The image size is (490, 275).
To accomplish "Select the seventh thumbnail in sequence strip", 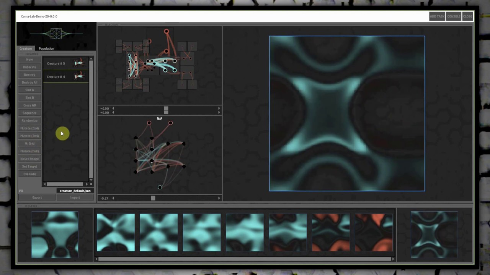I will [374, 232].
